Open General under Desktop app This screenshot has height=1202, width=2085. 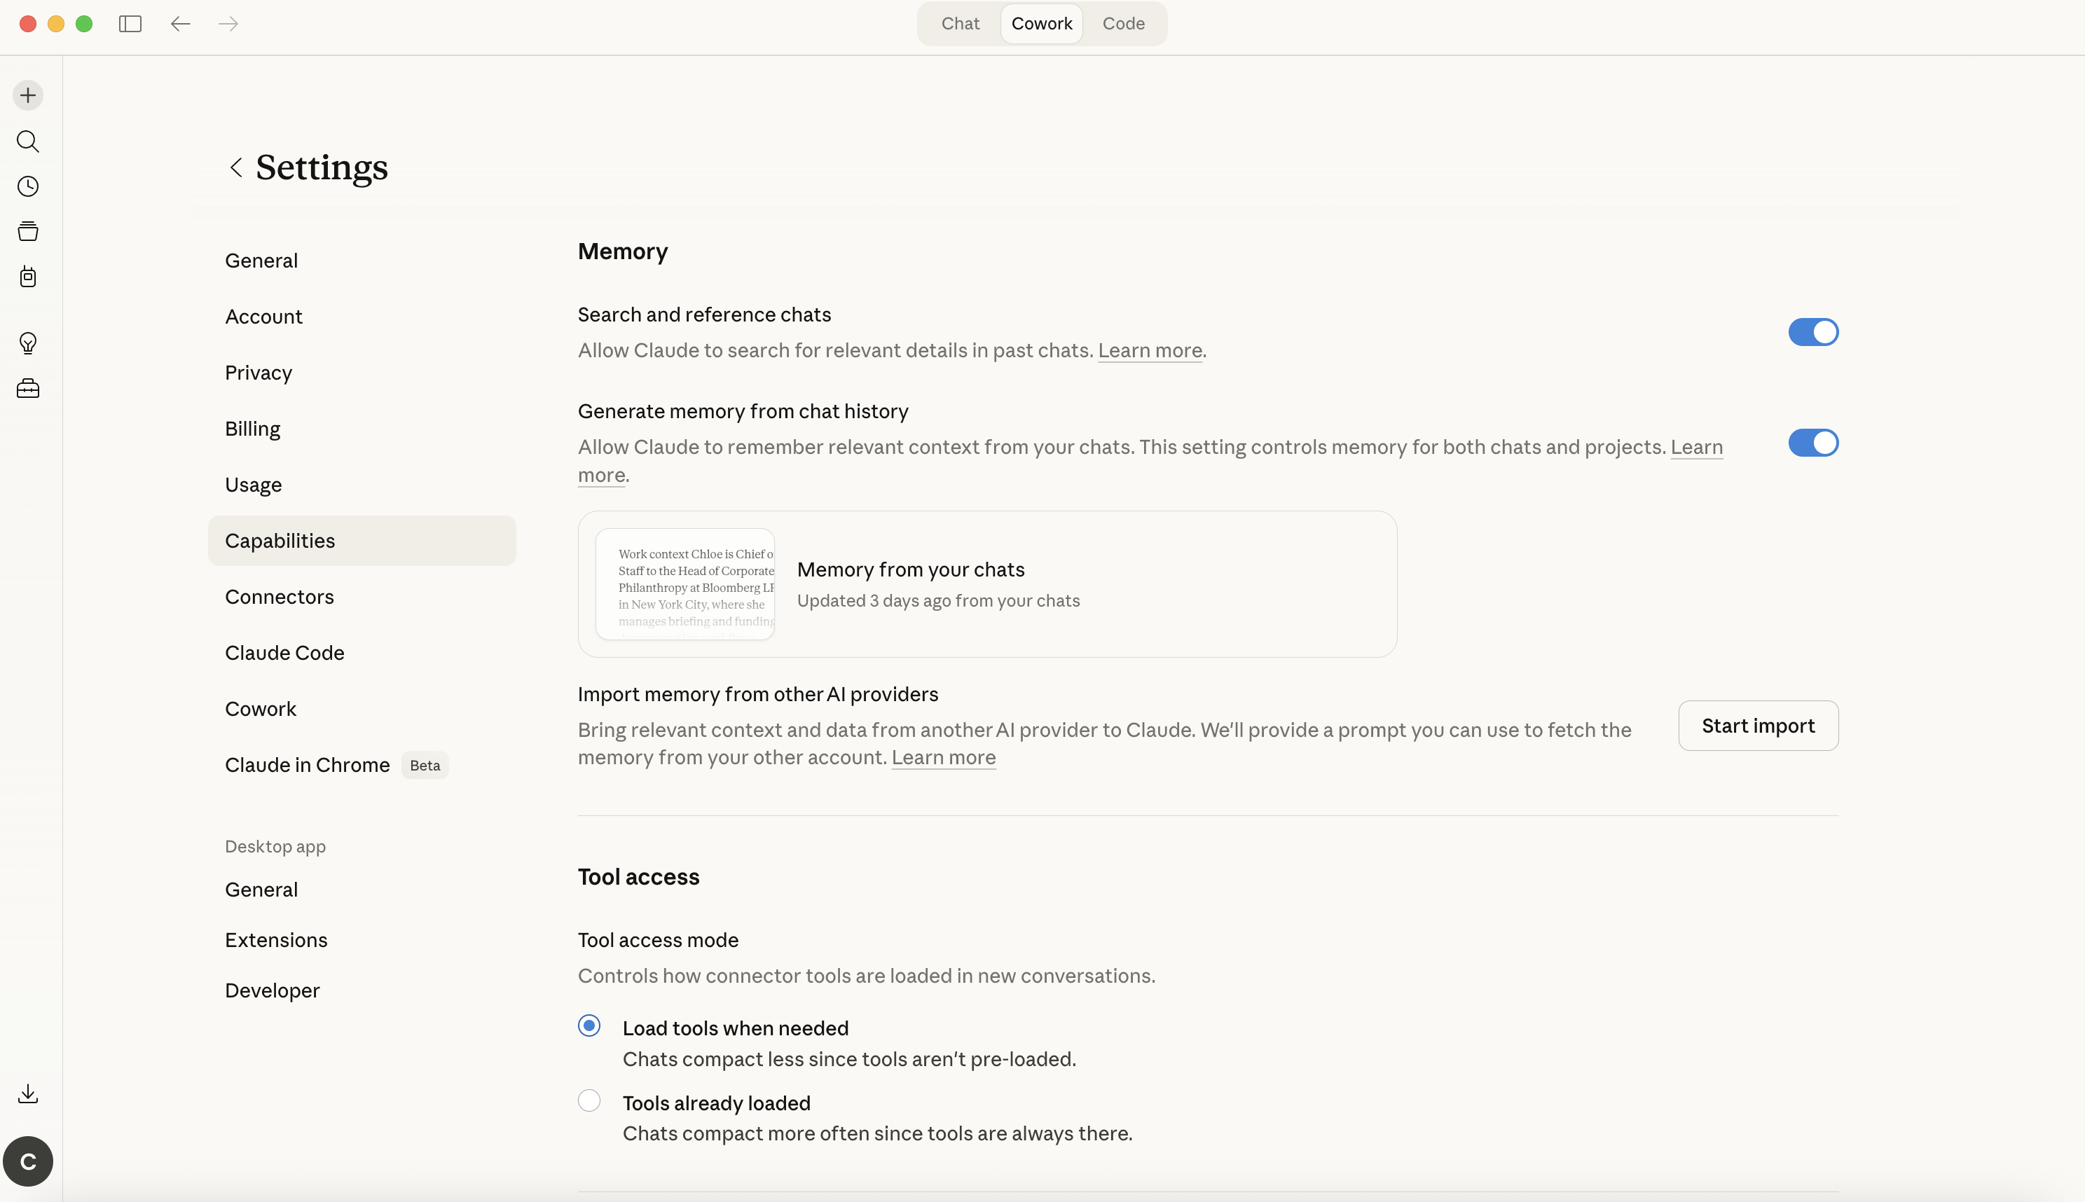[x=362, y=890]
